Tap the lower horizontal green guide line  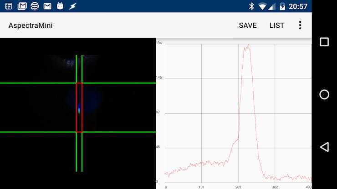(78, 132)
